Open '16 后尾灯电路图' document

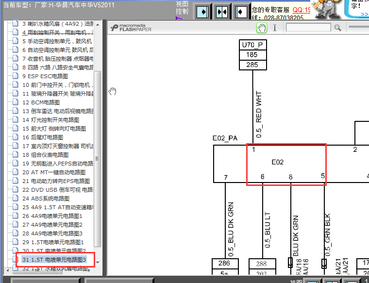43,137
